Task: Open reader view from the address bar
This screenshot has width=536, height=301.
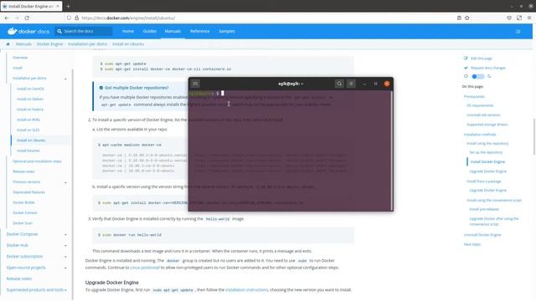Action: point(459,18)
